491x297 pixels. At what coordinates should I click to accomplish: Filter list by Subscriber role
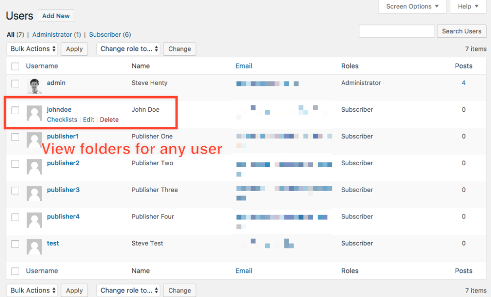tap(105, 35)
